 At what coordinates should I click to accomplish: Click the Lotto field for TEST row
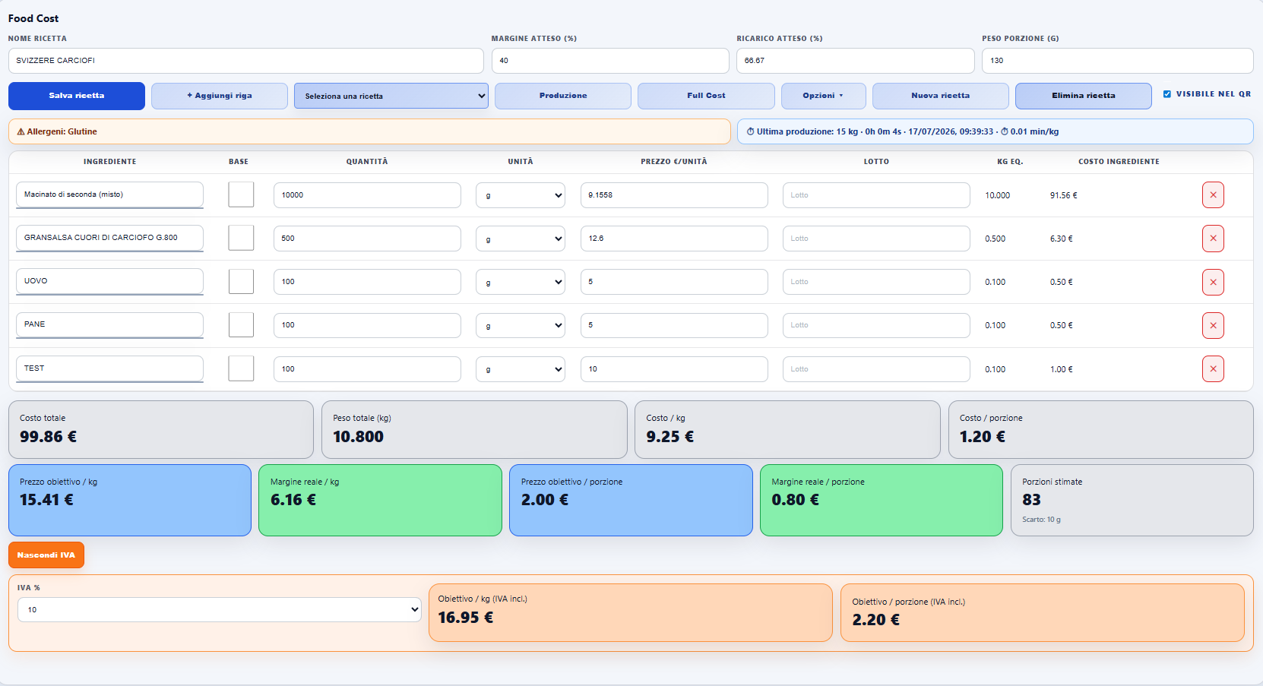876,369
